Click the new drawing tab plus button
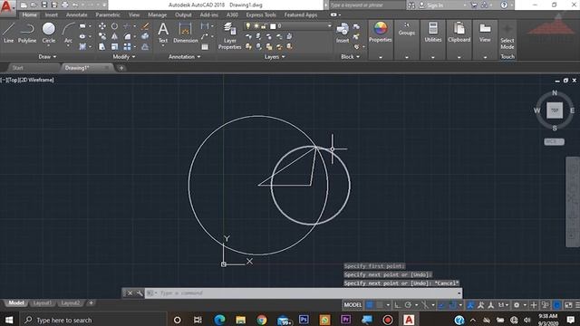Viewport: 580px width, 326px height. 121,68
